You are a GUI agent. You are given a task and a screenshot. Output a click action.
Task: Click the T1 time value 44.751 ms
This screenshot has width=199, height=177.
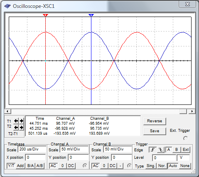(39, 124)
